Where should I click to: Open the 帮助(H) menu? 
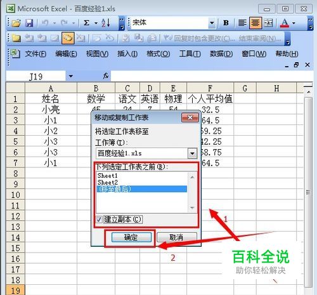[287, 54]
